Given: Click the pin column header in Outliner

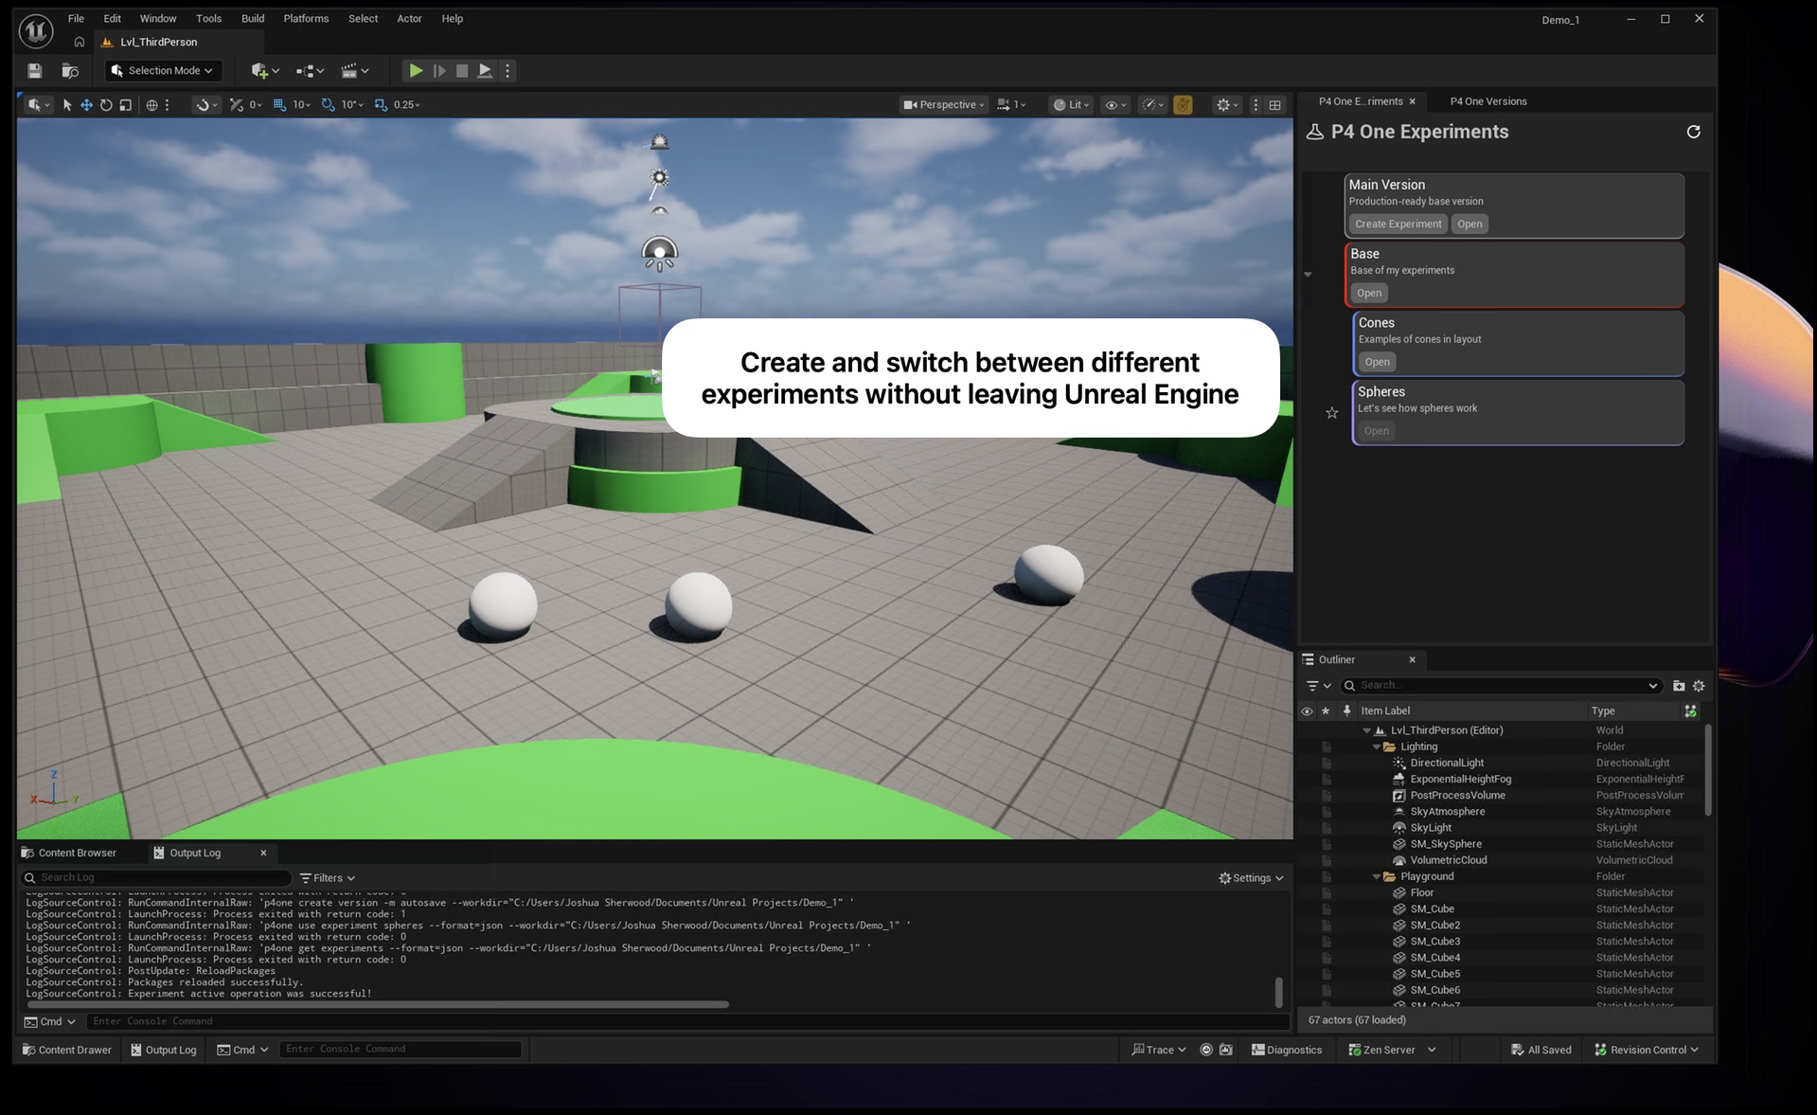Looking at the screenshot, I should pyautogui.click(x=1346, y=710).
